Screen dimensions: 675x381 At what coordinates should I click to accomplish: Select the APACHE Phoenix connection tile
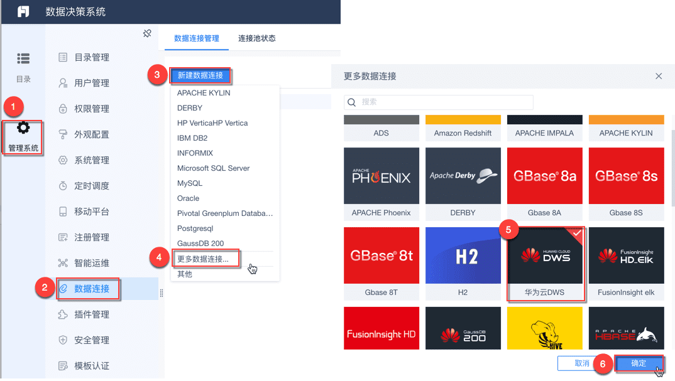click(381, 184)
